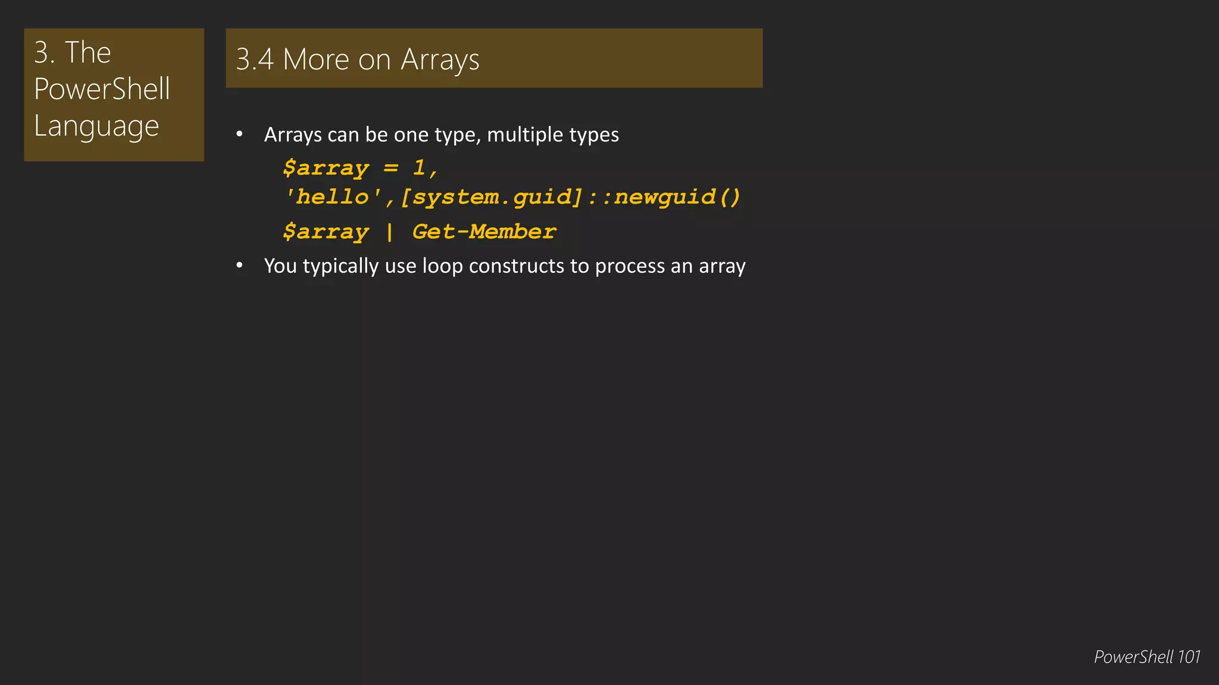
Task: Click the 'PowerShell 101' footer text
Action: (1147, 657)
